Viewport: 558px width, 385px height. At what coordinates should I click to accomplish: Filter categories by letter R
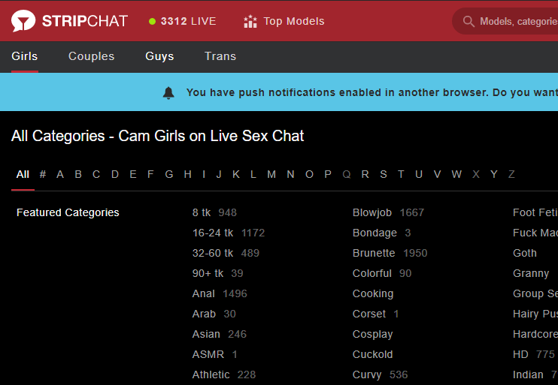coord(365,174)
